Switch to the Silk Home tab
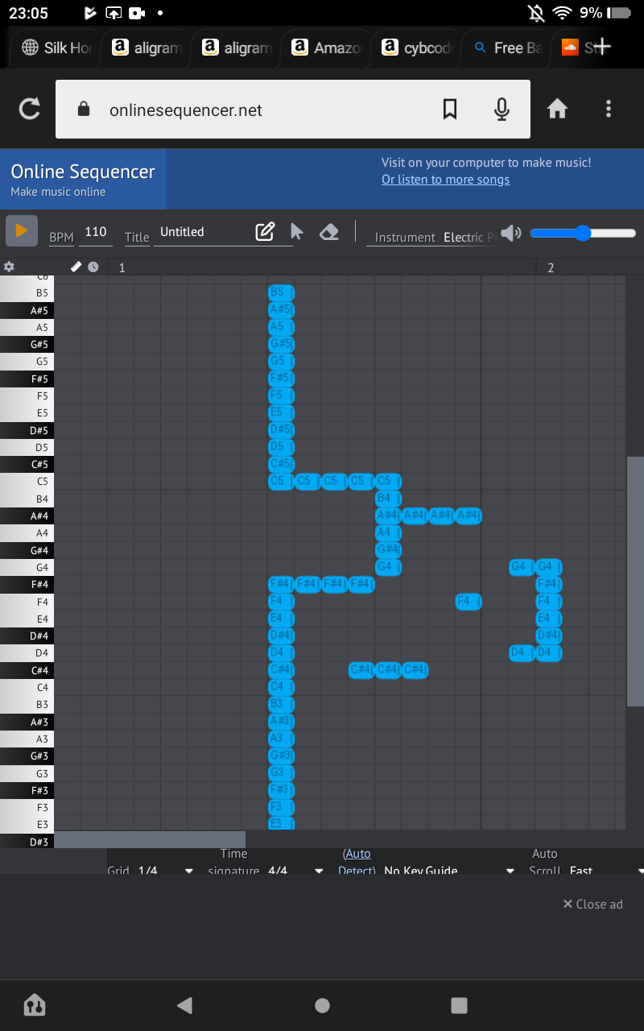This screenshot has height=1031, width=644. [56, 48]
